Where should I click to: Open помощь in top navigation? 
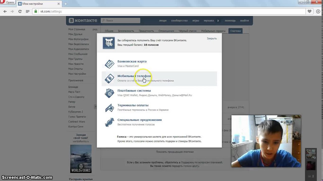tap(230, 21)
